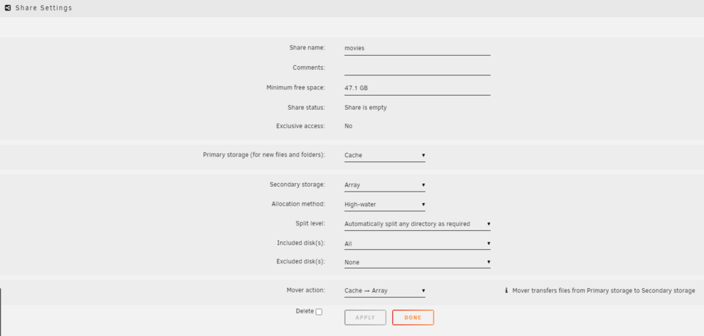704x336 pixels.
Task: Click the 'Allocation method:' label
Action: point(298,204)
